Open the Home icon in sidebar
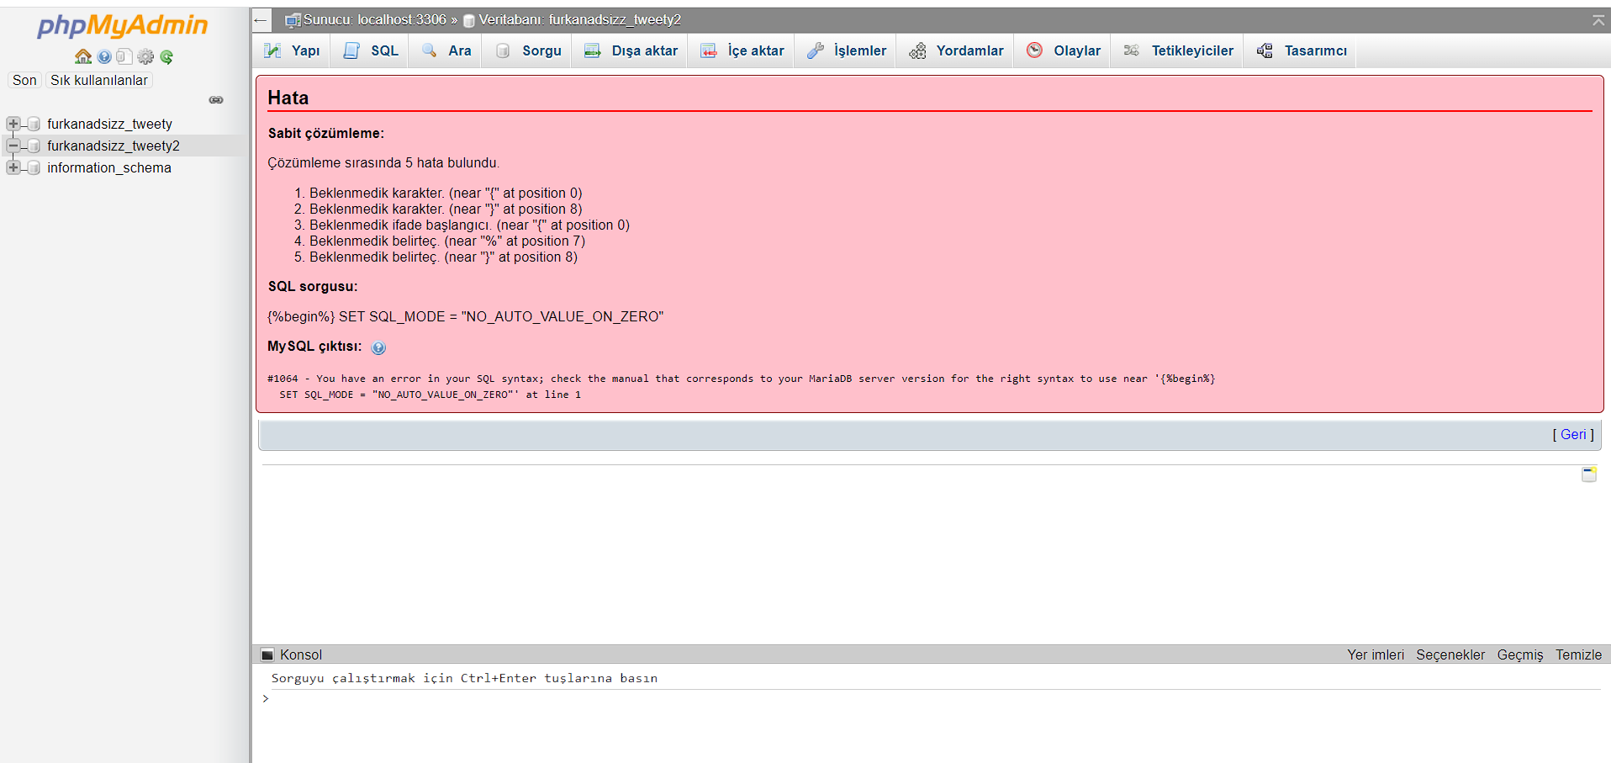Image resolution: width=1611 pixels, height=763 pixels. coord(82,56)
